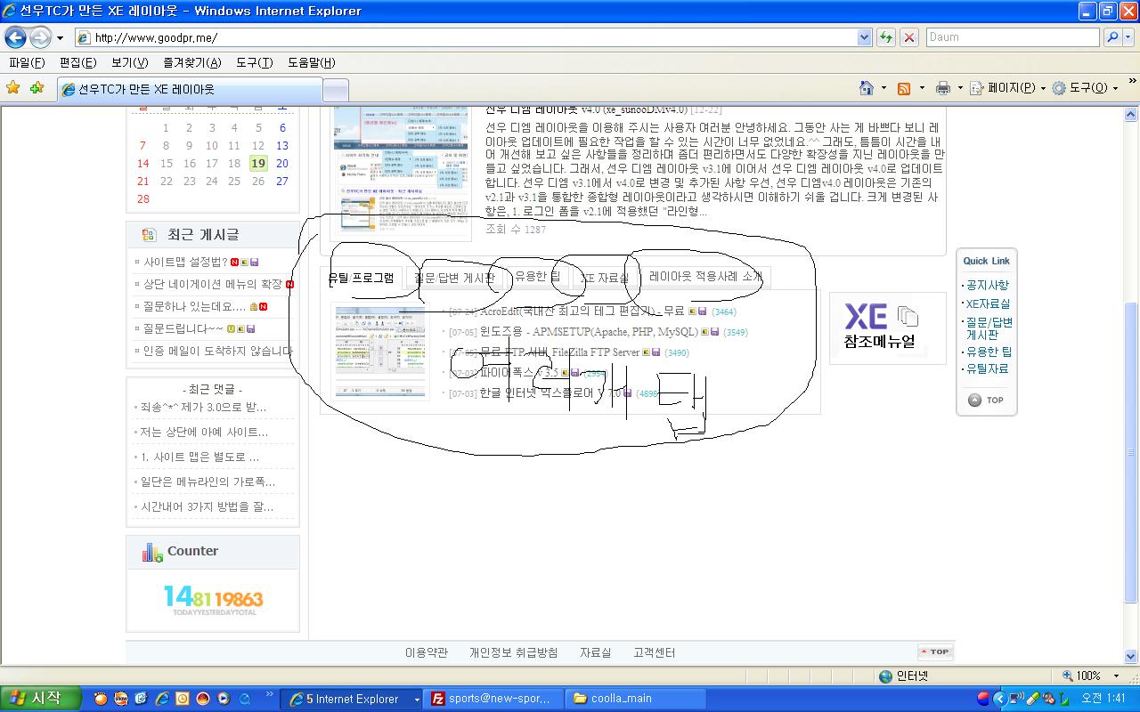Image resolution: width=1140 pixels, height=712 pixels.
Task: Click the 개인정보 취급방침 footer link
Action: 514,652
